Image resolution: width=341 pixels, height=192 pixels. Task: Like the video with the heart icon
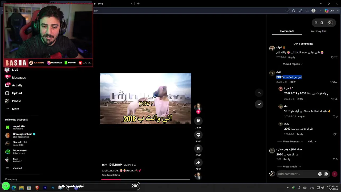click(198, 121)
